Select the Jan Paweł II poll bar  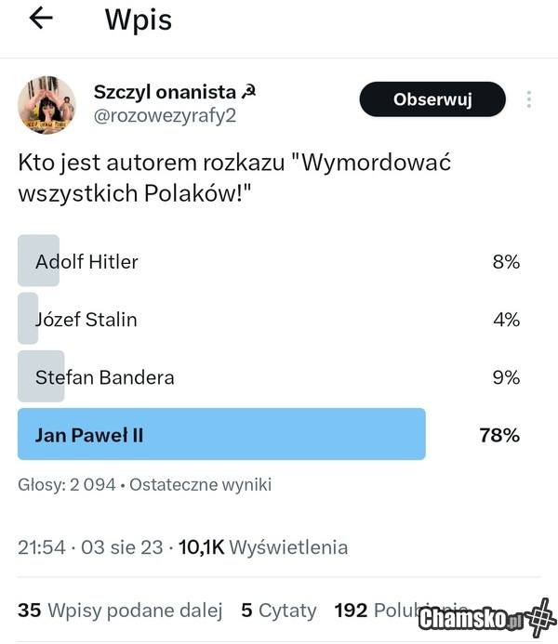221,434
